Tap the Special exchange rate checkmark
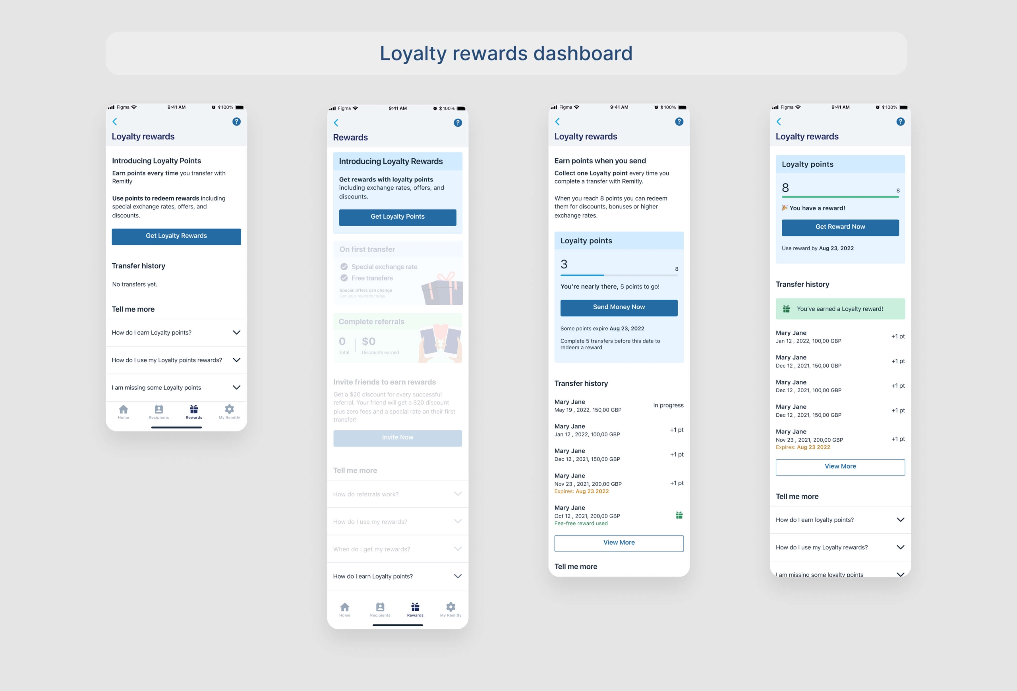This screenshot has width=1017, height=691. point(344,267)
